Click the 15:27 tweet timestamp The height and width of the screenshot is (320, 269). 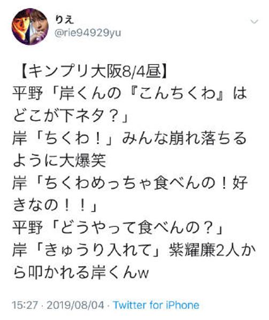(x=25, y=305)
